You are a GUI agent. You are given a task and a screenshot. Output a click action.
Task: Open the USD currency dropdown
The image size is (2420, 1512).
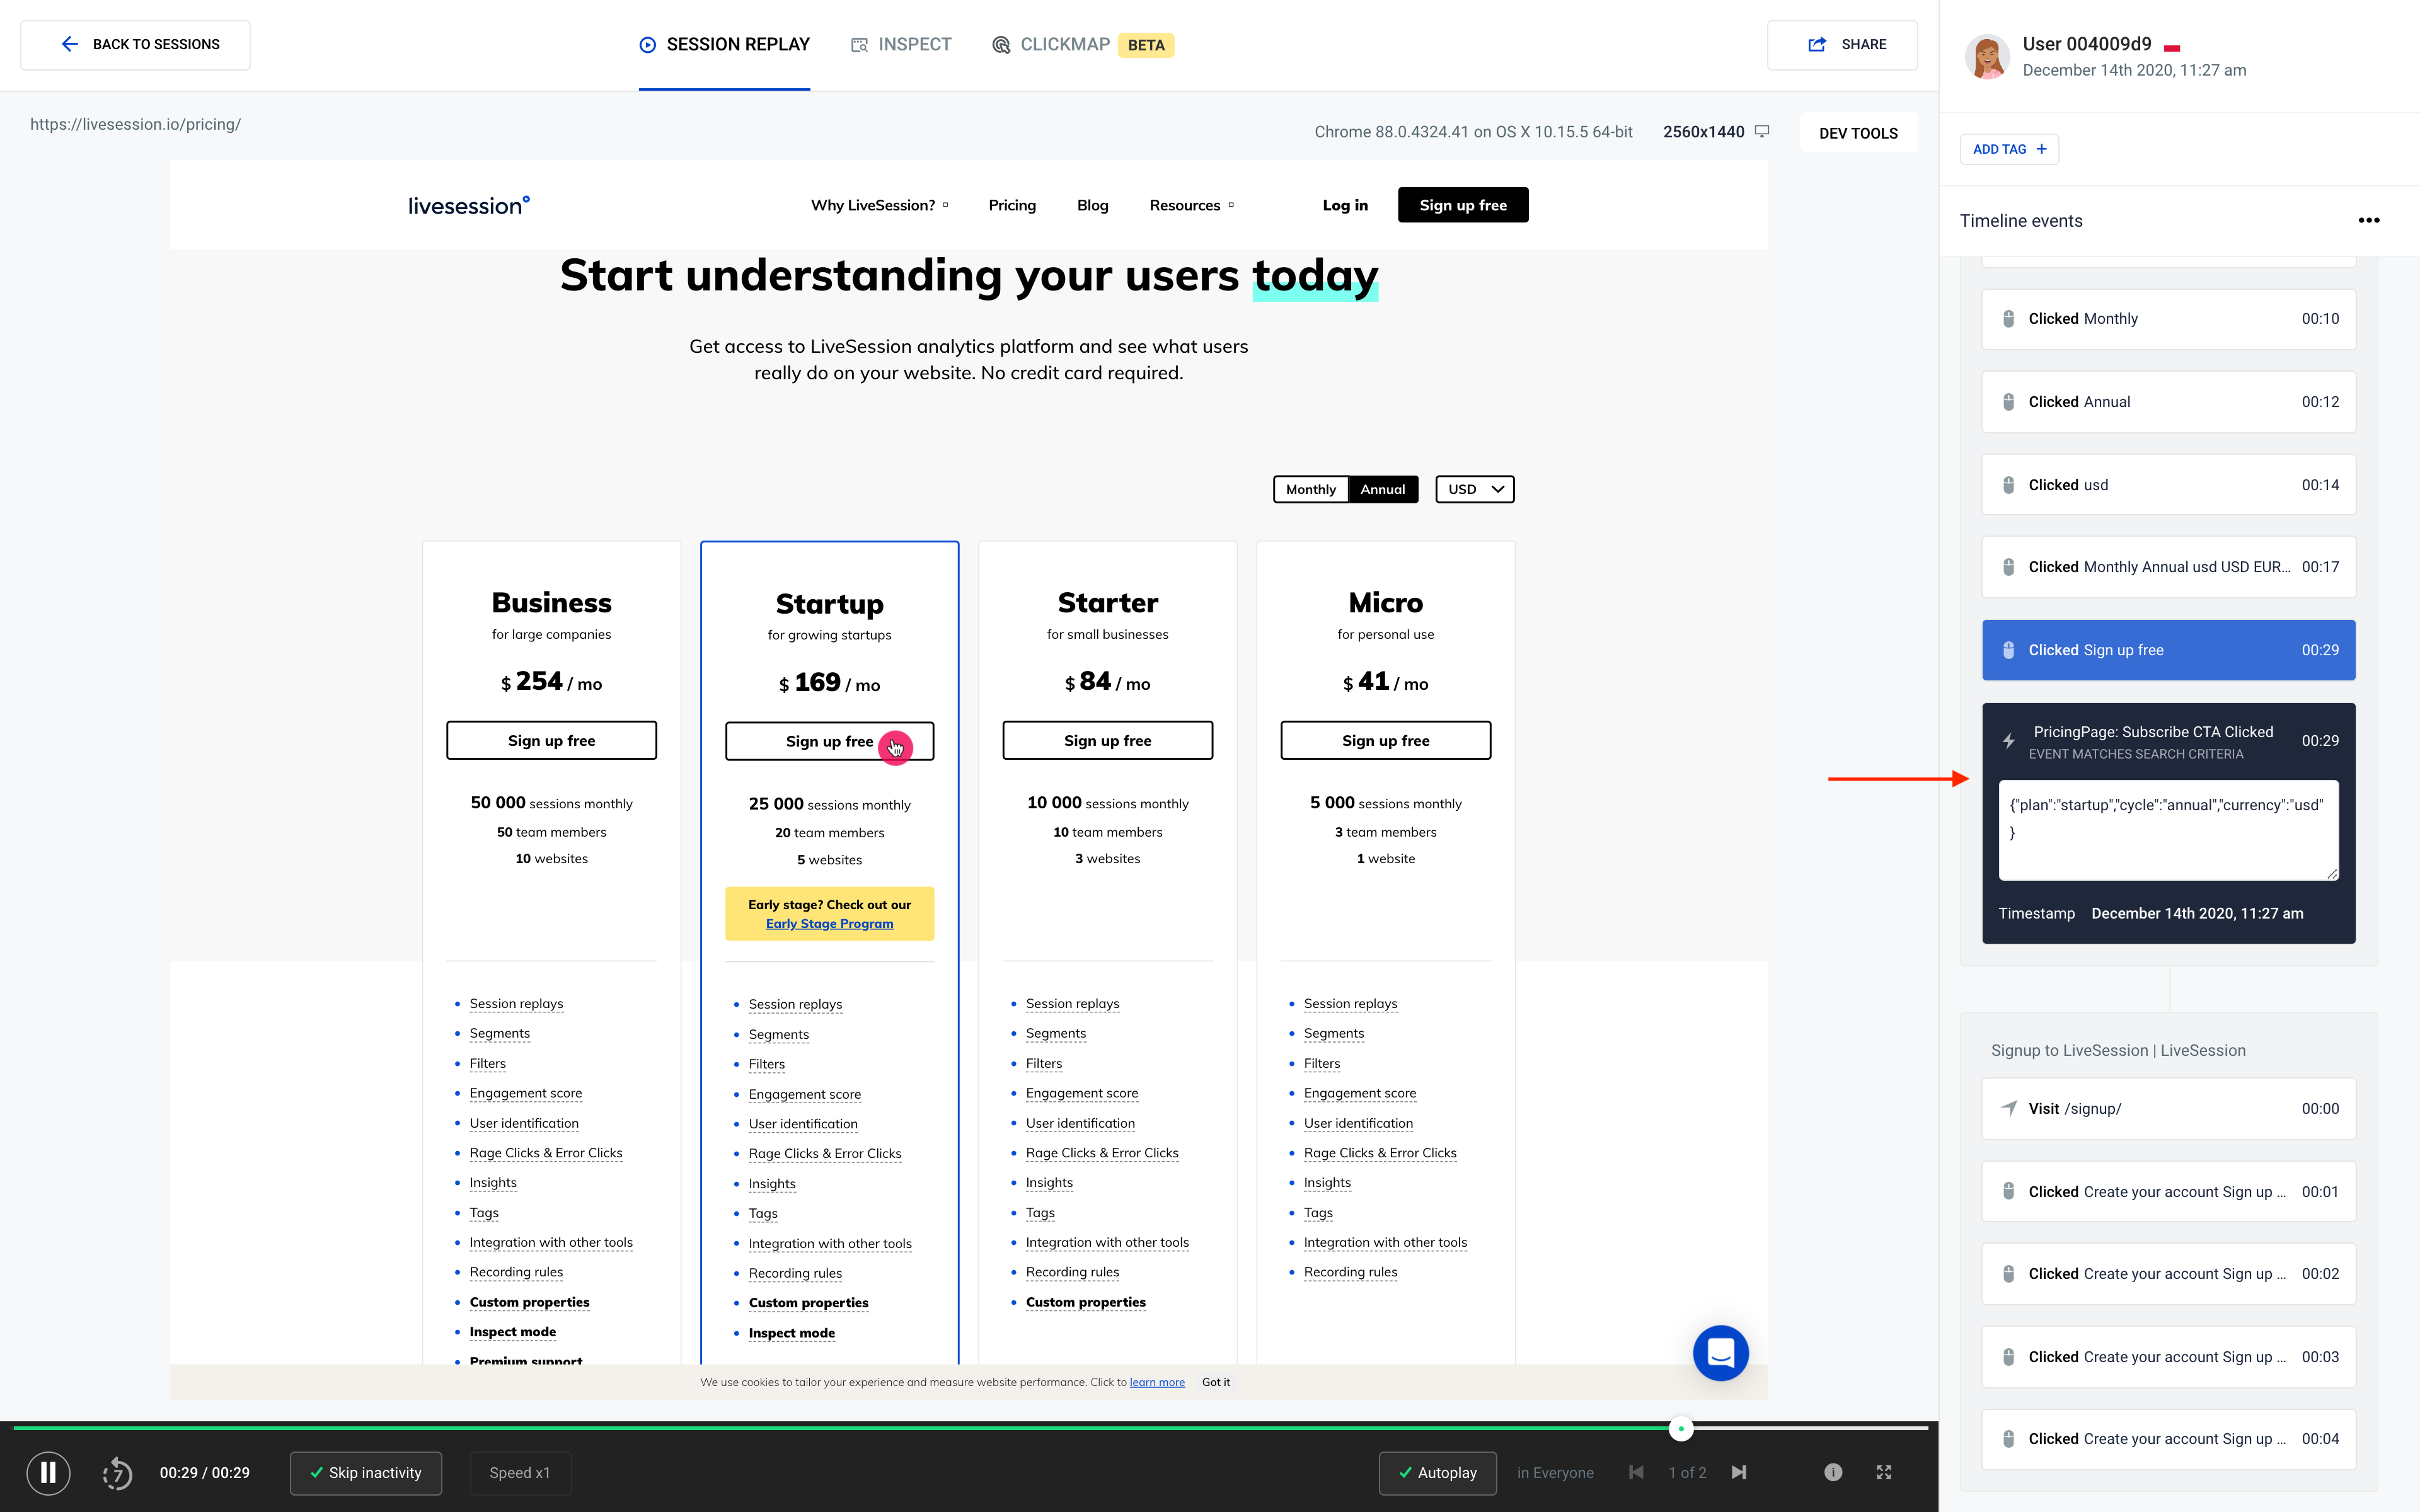(x=1474, y=489)
